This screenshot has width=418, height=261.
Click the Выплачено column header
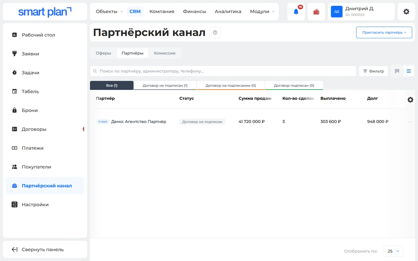point(333,98)
